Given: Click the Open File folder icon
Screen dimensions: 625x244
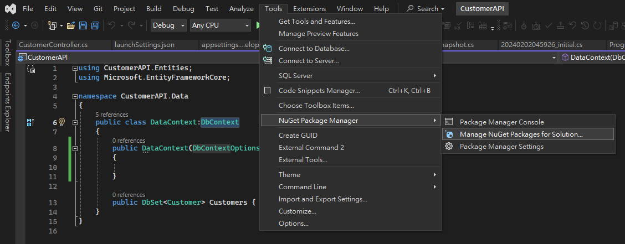Looking at the screenshot, I should tap(70, 25).
